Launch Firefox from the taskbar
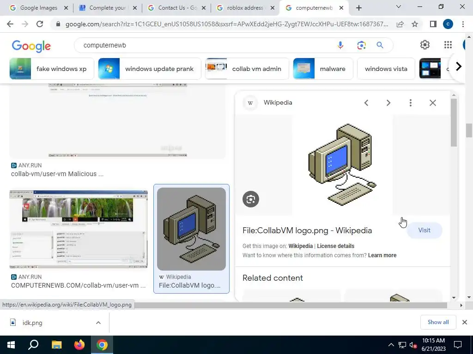The height and width of the screenshot is (354, 473). click(x=79, y=345)
